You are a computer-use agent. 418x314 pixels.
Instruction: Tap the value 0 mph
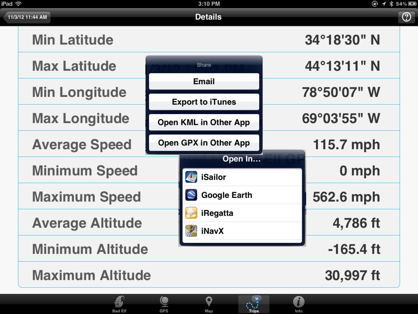coord(360,170)
